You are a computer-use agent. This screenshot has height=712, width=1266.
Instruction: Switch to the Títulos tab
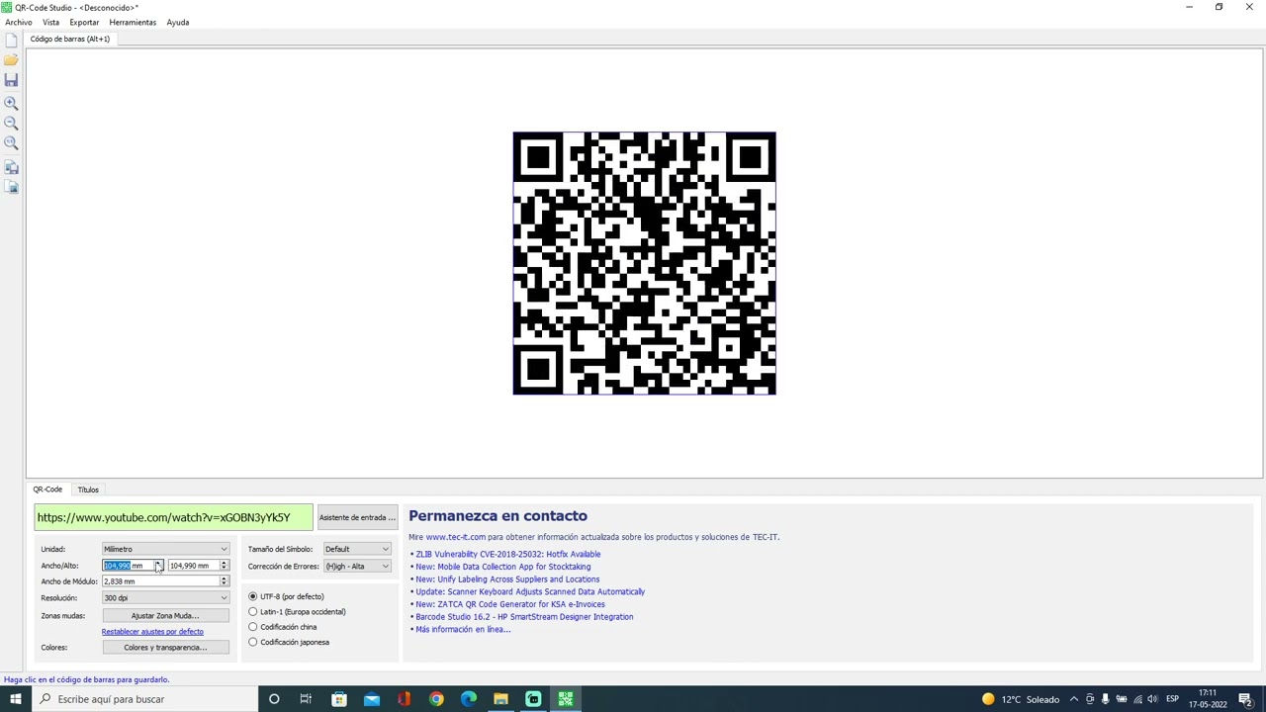point(88,489)
